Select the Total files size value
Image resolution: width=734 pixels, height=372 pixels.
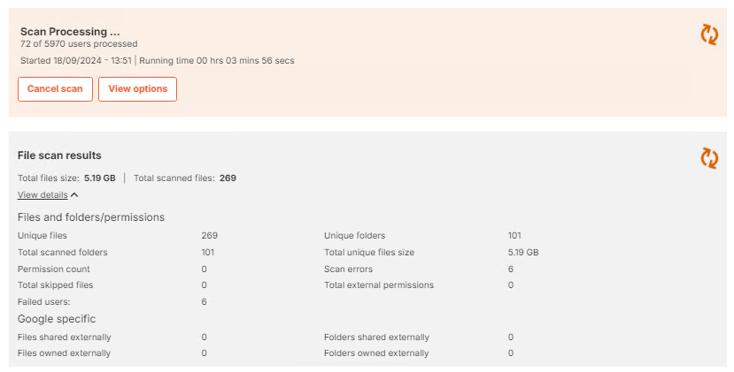point(100,178)
